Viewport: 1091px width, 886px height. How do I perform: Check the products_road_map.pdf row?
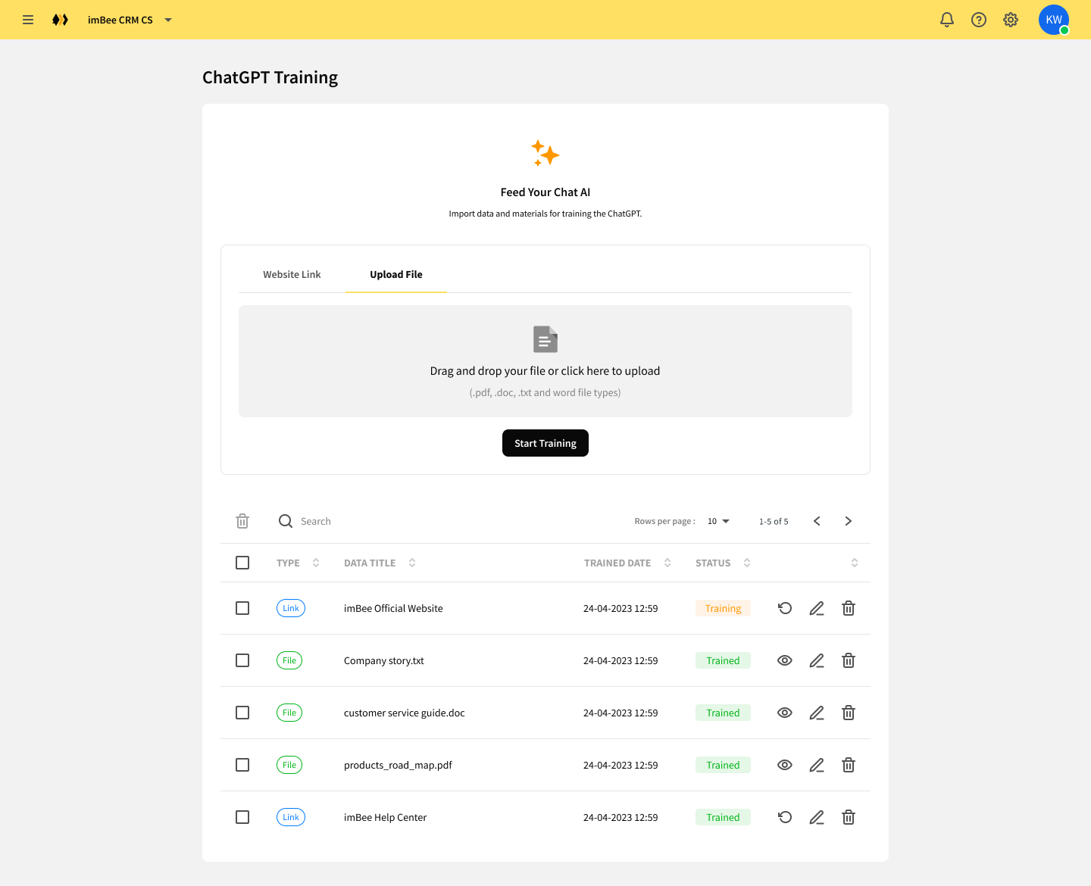click(x=242, y=765)
